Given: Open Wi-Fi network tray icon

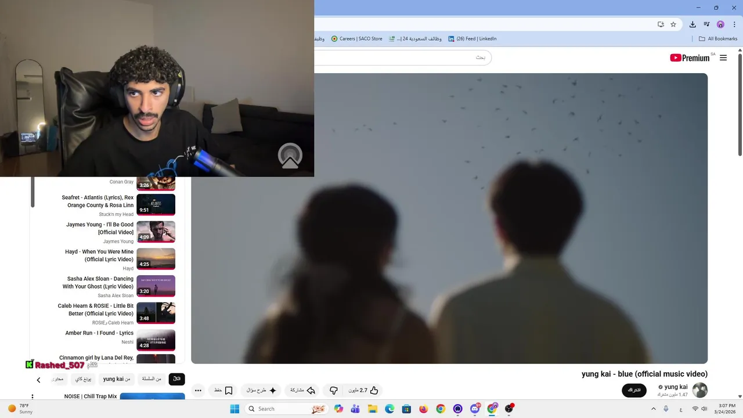Looking at the screenshot, I should click(695, 409).
